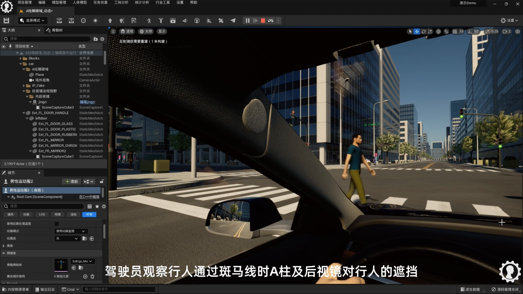Click the Save icon in the toolbar

6,20
